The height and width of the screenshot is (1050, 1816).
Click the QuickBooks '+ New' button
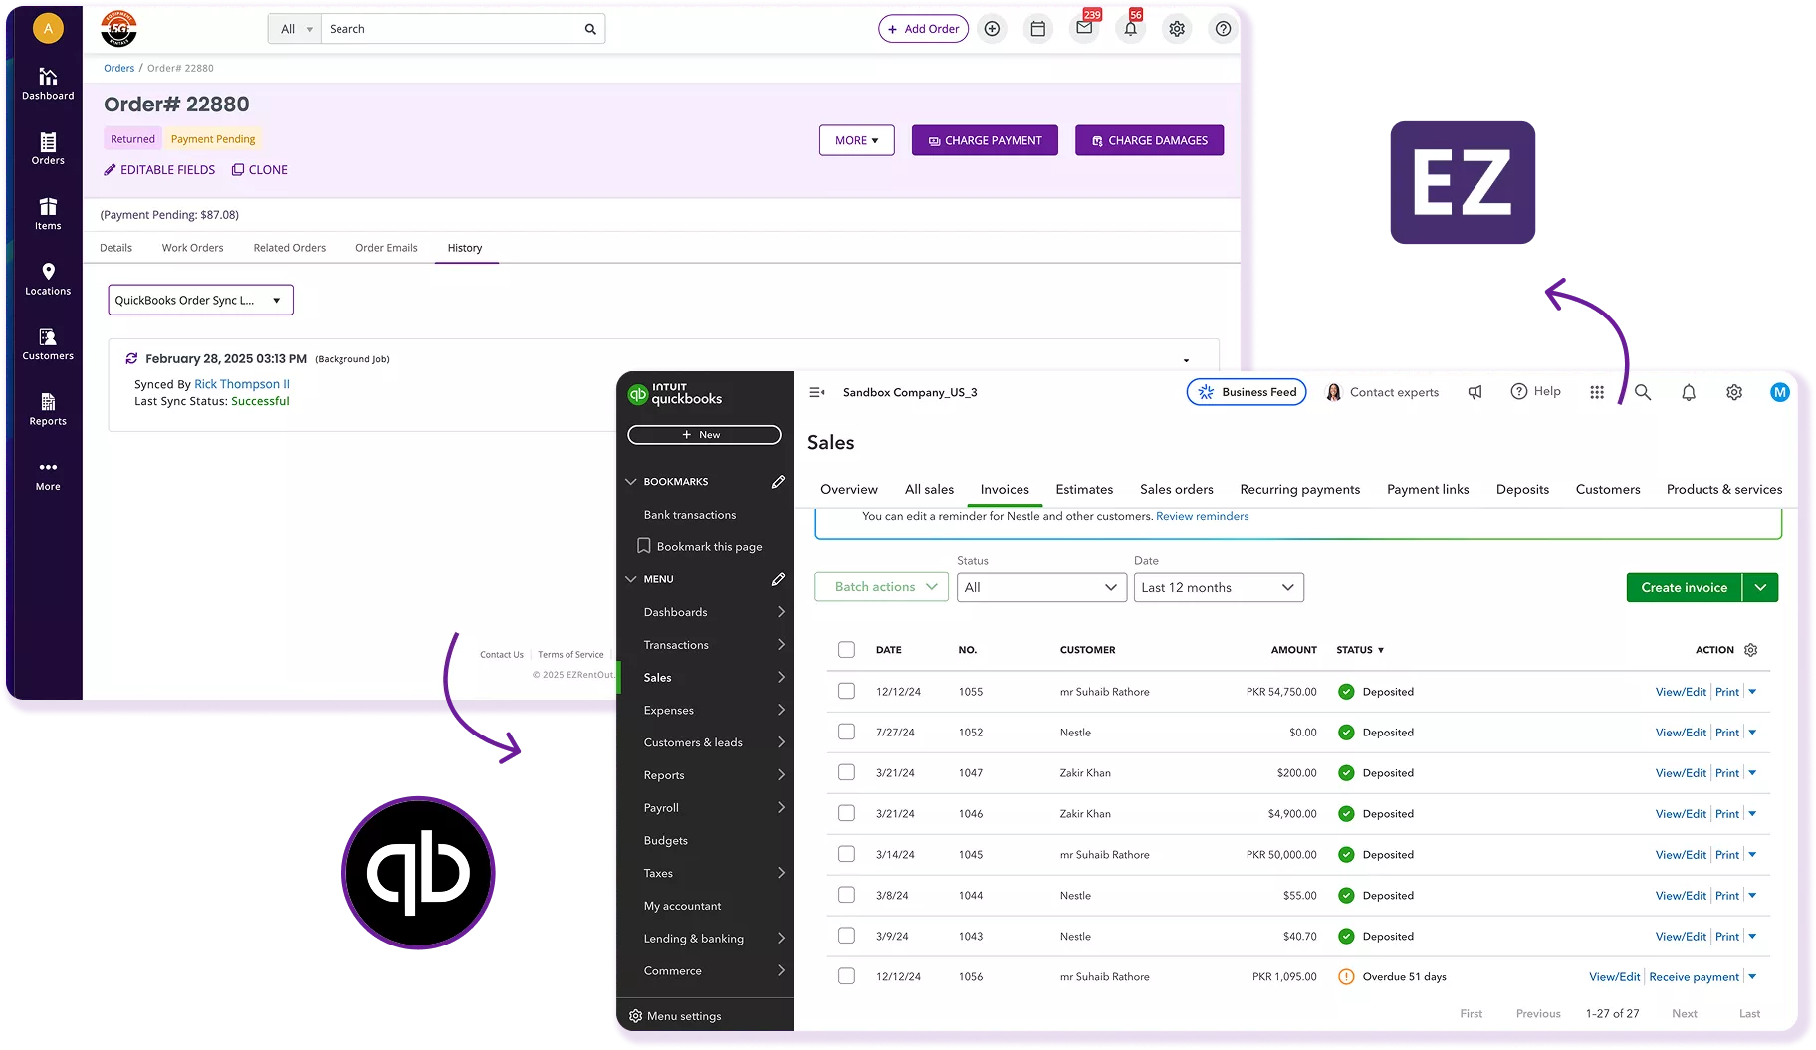[x=704, y=435]
